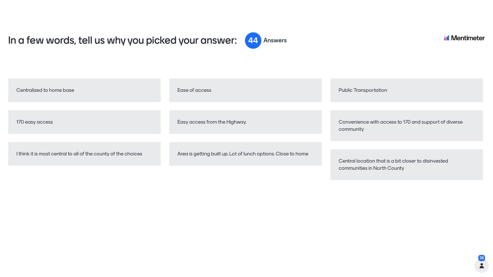Click the 'most central to all of the county' response
This screenshot has height=277, width=493.
pyautogui.click(x=84, y=154)
